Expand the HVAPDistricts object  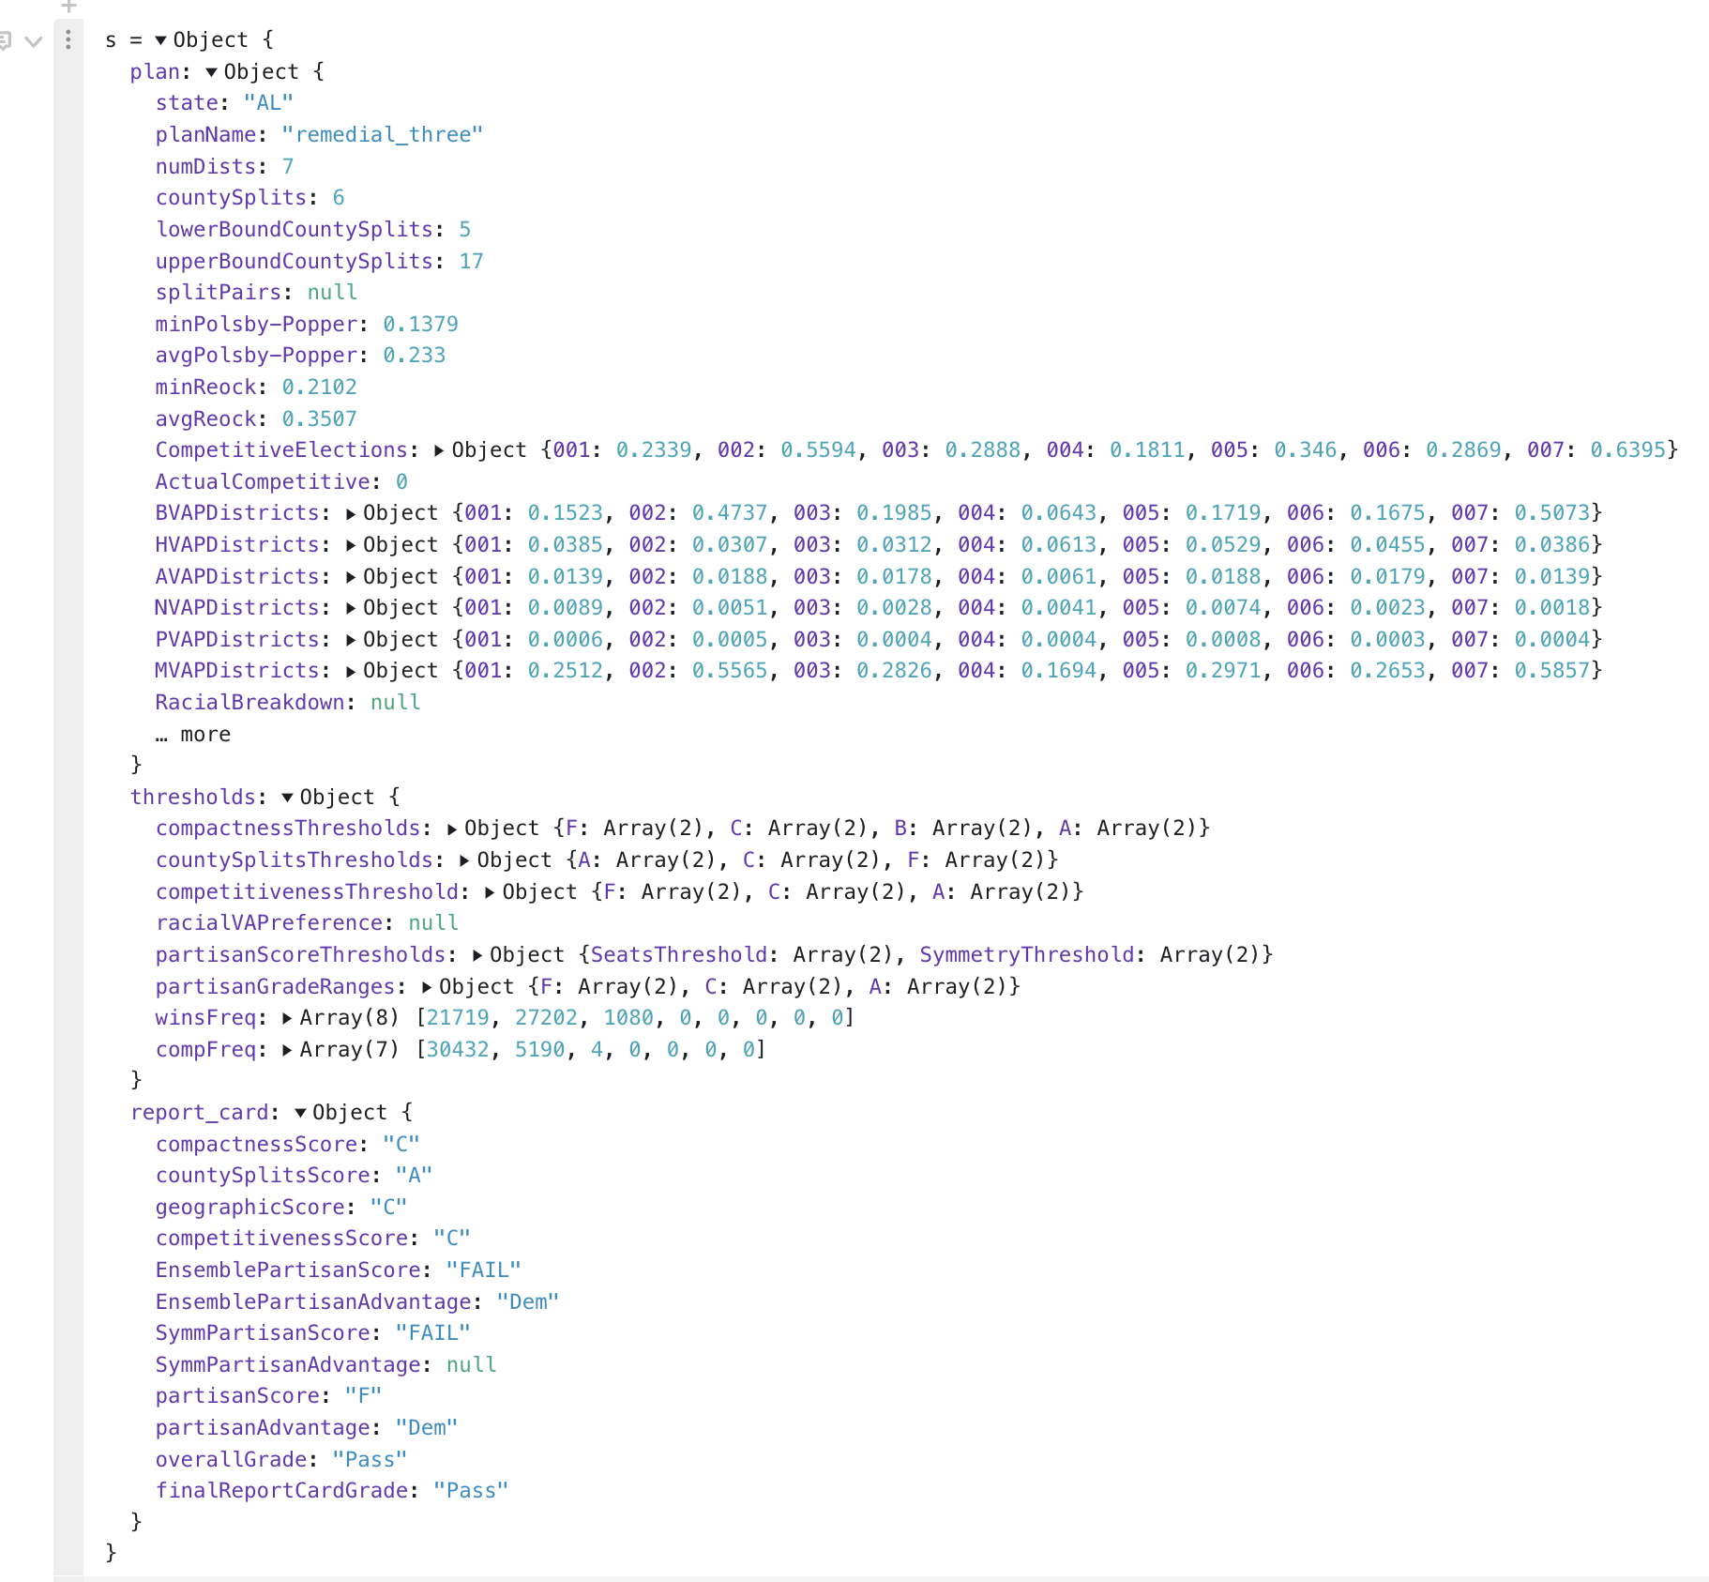(x=351, y=545)
